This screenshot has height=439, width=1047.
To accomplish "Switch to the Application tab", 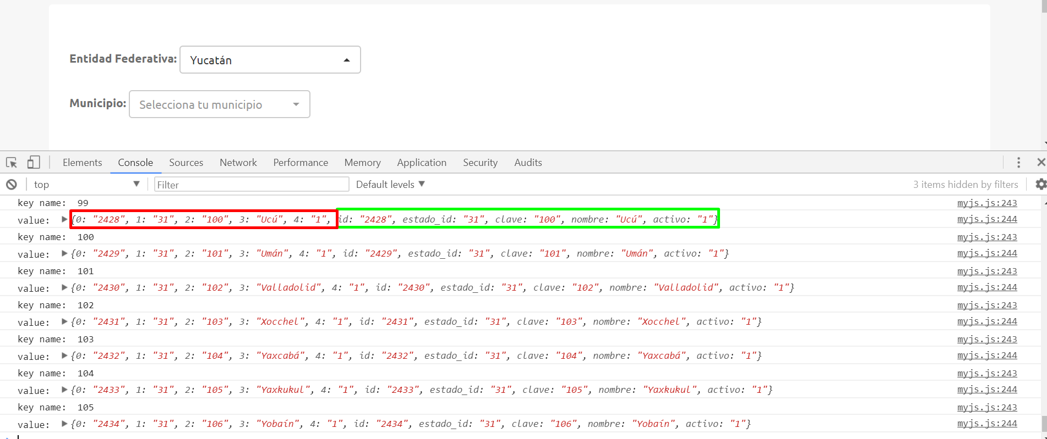I will pos(422,163).
